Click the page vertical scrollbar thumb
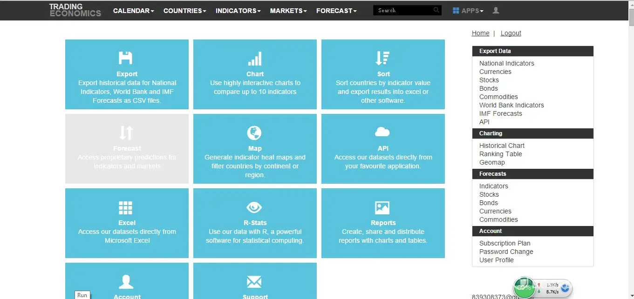Screen dimensions: 634x299 [631, 17]
